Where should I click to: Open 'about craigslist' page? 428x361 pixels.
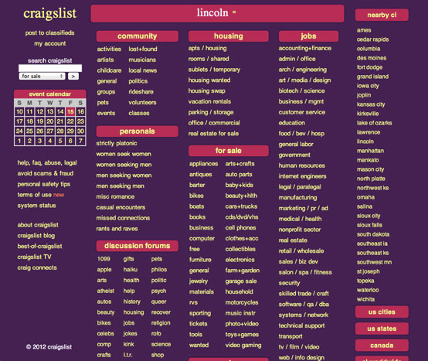click(x=38, y=225)
